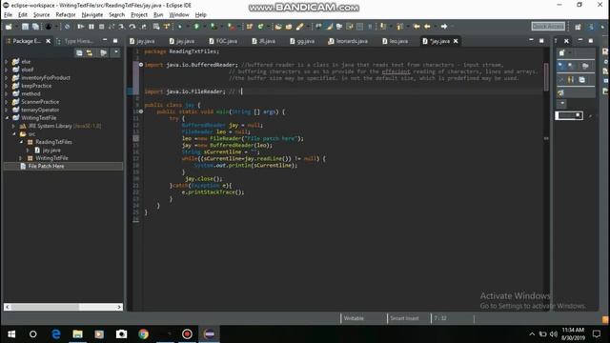Screen dimensions: 610x343
Task: Open Google Chrome from the taskbar
Action: [143, 334]
